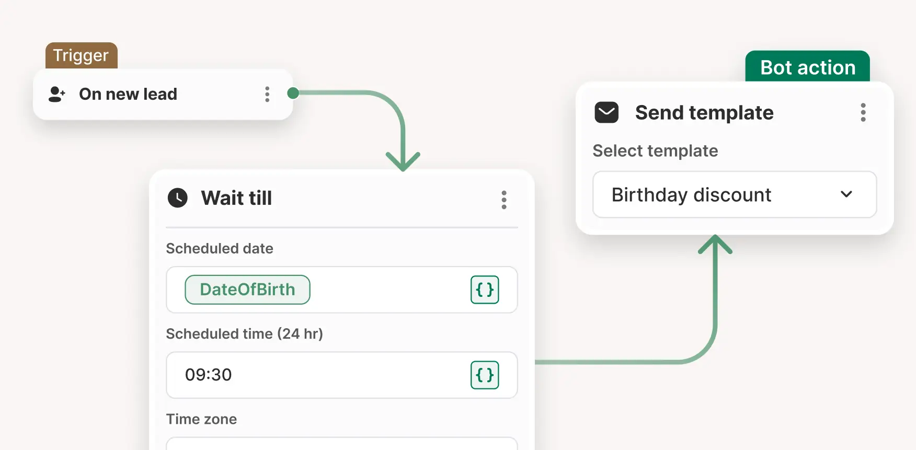Image resolution: width=916 pixels, height=450 pixels.
Task: Click the green connector dot on the trigger node
Action: point(293,93)
